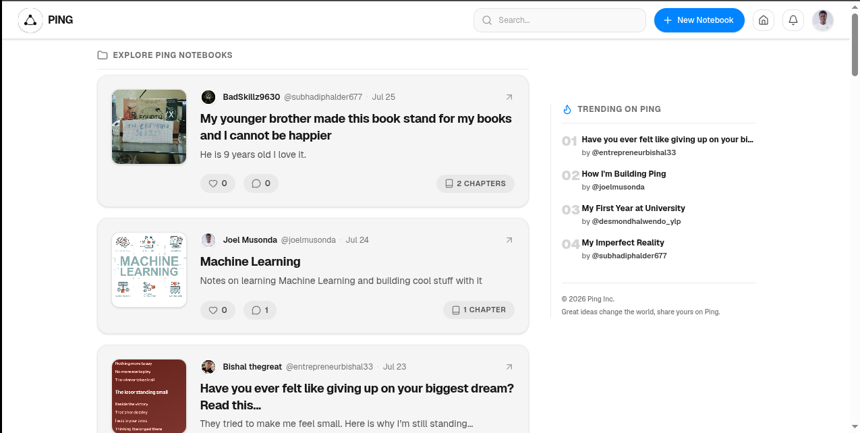Viewport: 860px width, 433px height.
Task: Click the Jul 23 date
Action: 395,367
